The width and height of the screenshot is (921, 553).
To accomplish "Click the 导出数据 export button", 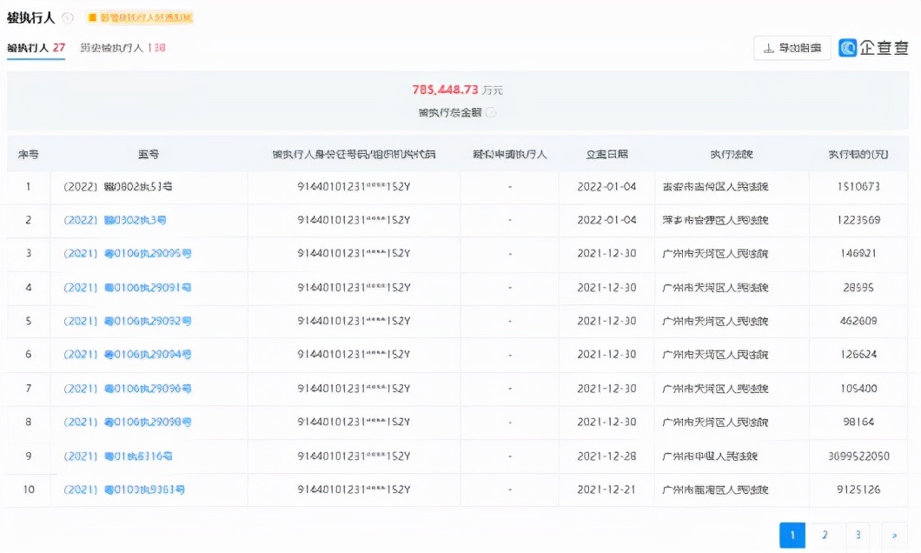I will point(791,48).
